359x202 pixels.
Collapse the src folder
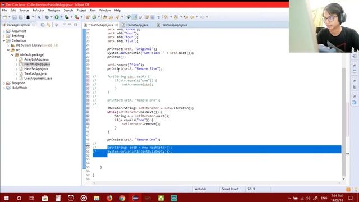click(8, 50)
